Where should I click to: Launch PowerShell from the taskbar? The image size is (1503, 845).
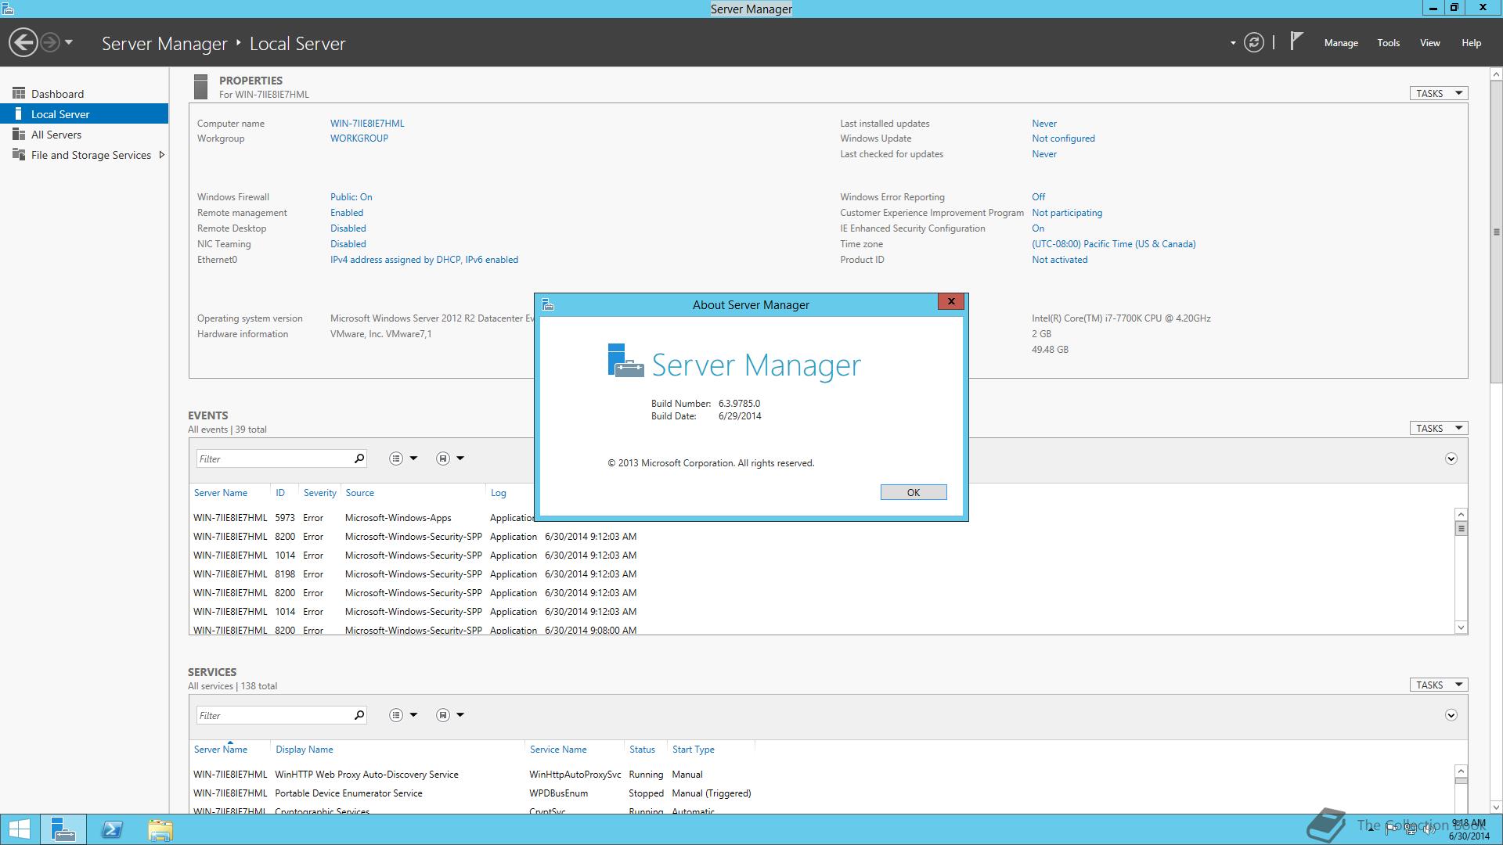[112, 829]
